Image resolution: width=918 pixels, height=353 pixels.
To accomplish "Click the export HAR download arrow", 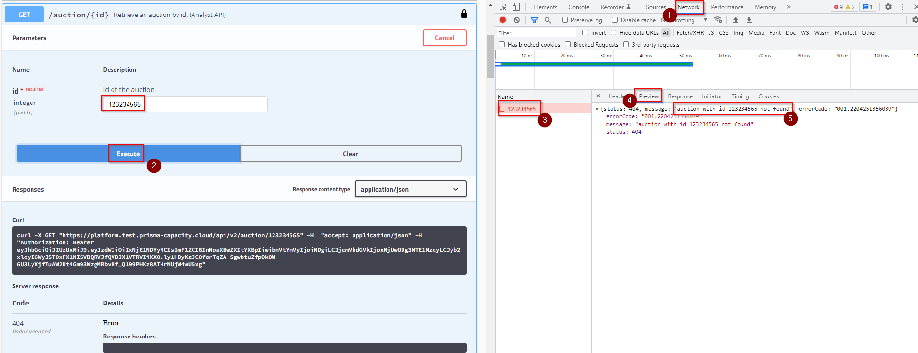I will point(749,20).
